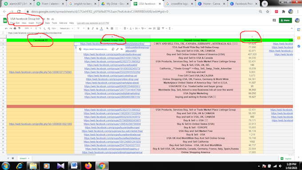Increase decimal places
302x170 pixels.
pyautogui.click(x=49, y=28)
